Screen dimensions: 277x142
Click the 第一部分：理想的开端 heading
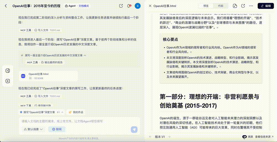pos(209,101)
